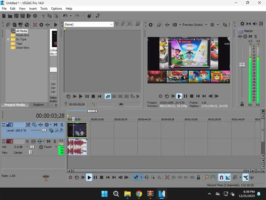Go to end in Video Preview transport
The image size is (266, 200).
tap(204, 96)
